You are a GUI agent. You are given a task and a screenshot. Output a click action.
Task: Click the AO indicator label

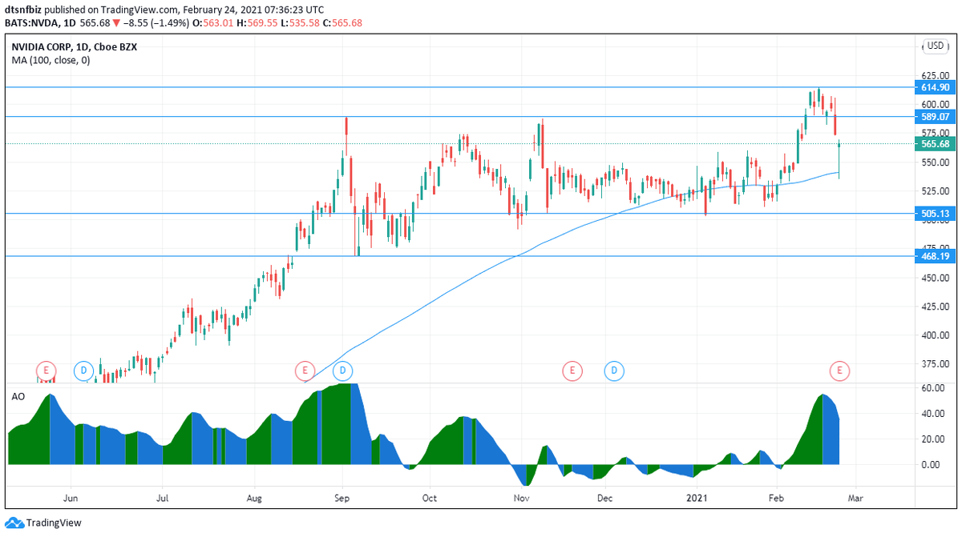pos(18,395)
